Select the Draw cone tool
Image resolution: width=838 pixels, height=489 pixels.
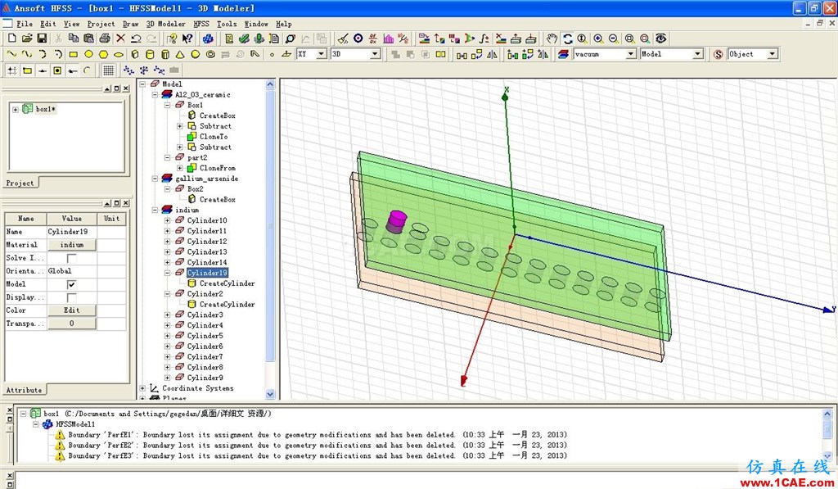click(180, 54)
